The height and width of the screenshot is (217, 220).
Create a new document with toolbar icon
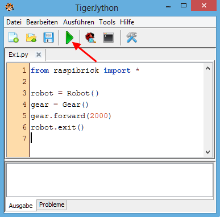pos(14,37)
